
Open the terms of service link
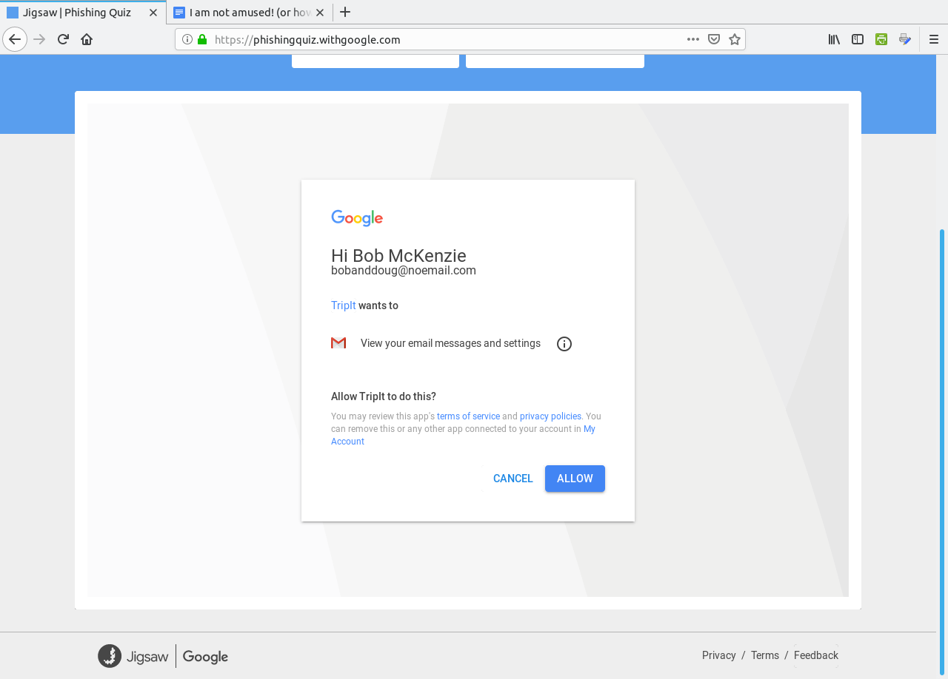click(x=468, y=416)
